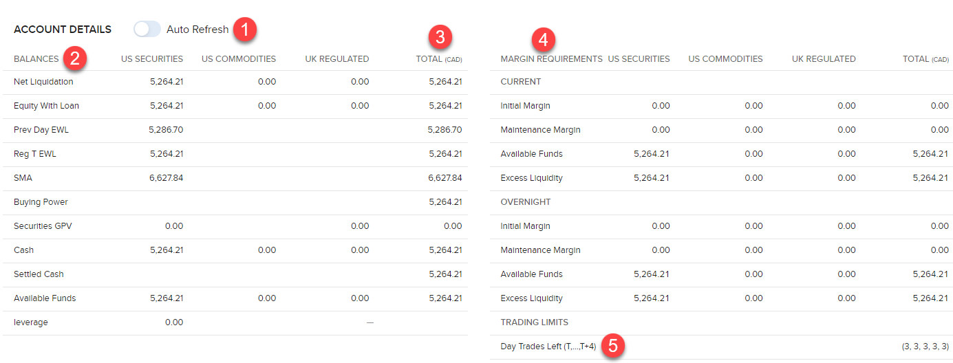The height and width of the screenshot is (363, 953).
Task: Click Current Available Funds US Securities value
Action: pos(652,154)
